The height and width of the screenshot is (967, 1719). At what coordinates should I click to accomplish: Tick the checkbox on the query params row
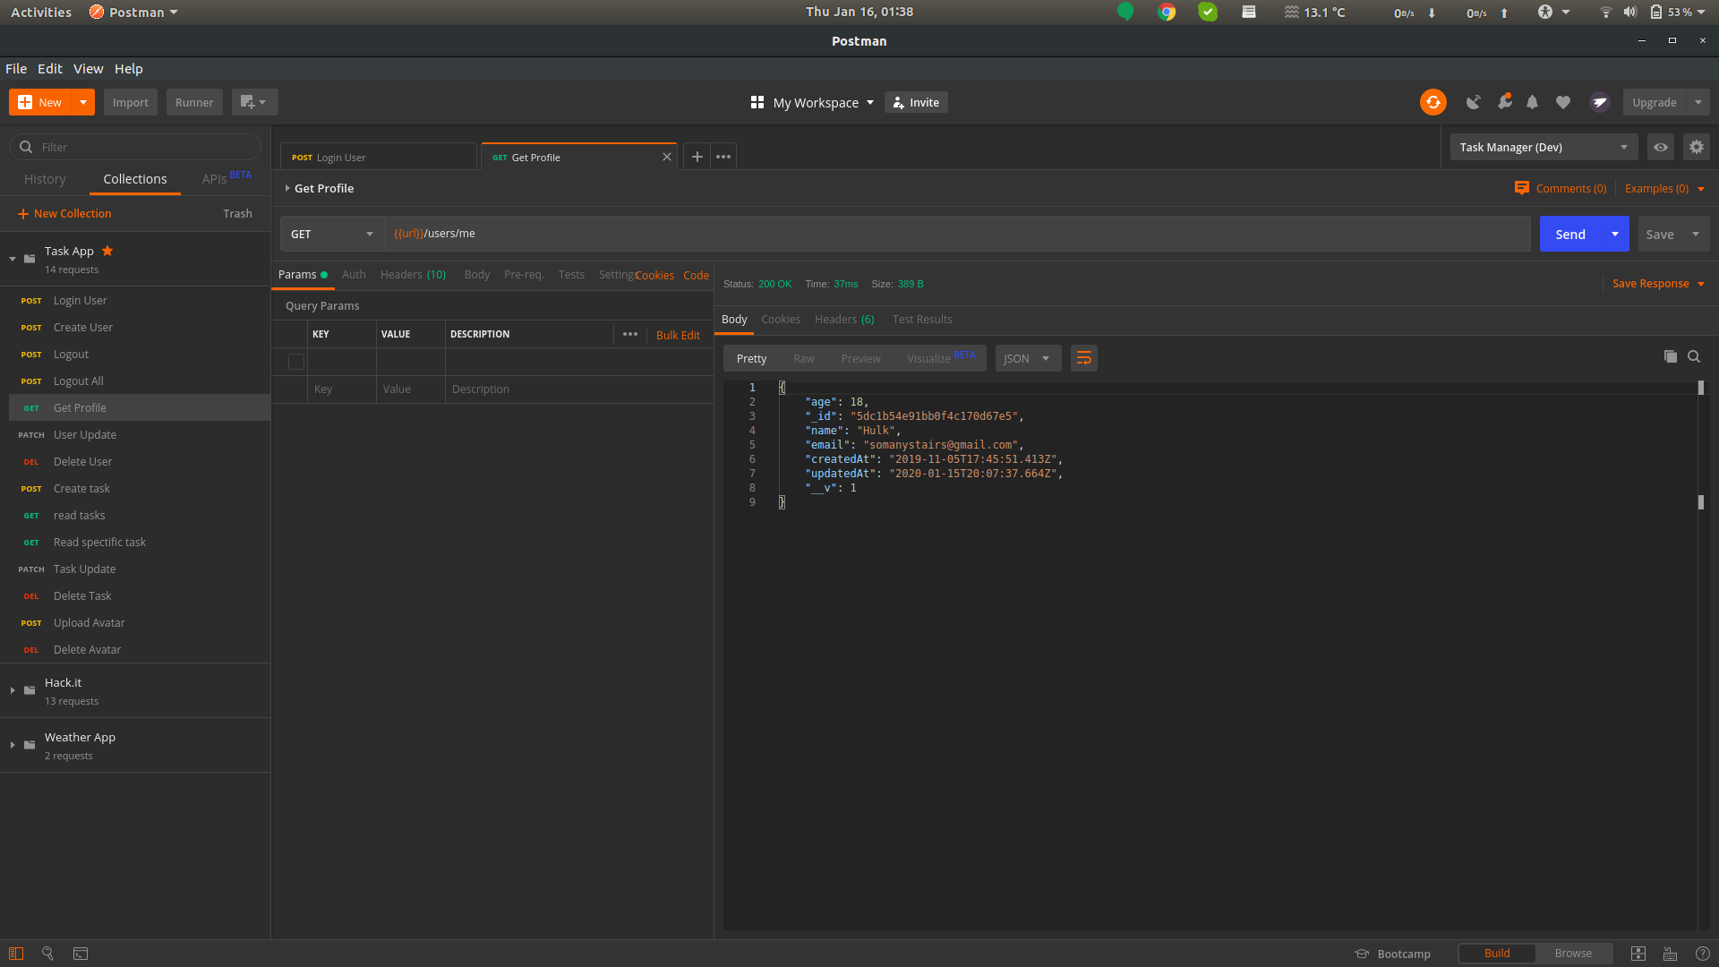click(x=296, y=362)
